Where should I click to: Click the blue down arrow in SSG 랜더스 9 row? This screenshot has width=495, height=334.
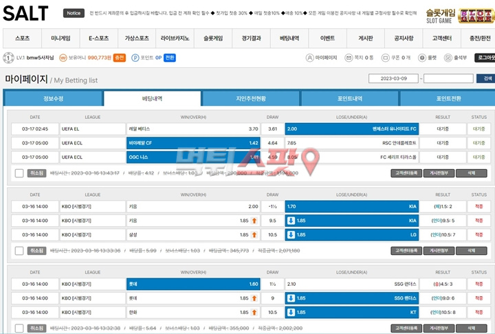(x=291, y=298)
